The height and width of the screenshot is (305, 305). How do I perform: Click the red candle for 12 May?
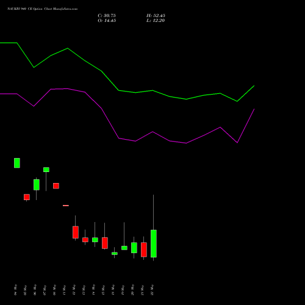[76, 232]
